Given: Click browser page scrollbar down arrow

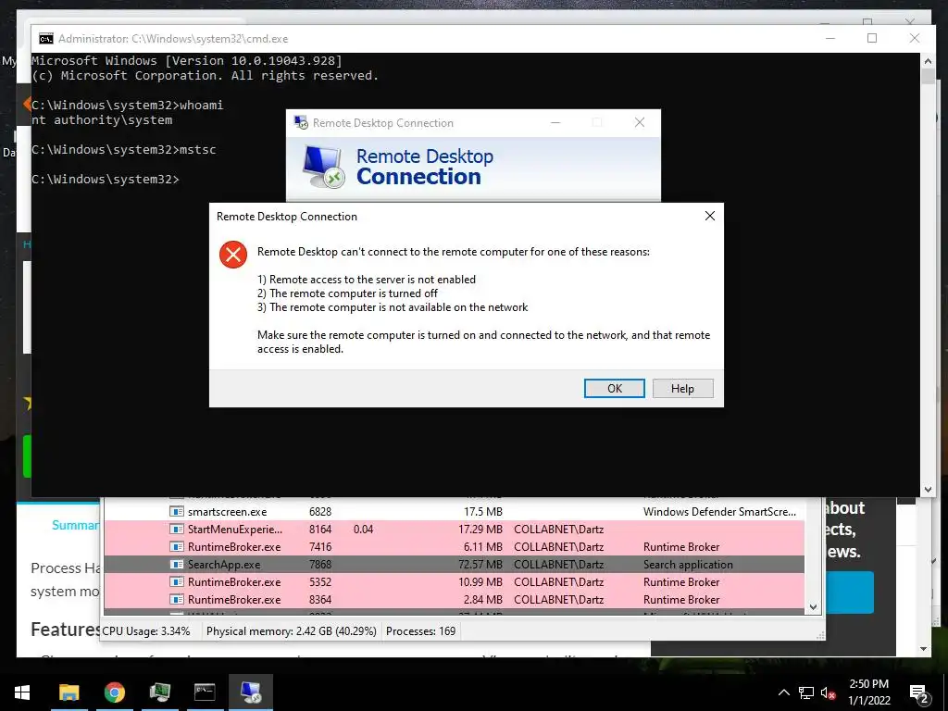Looking at the screenshot, I should click(x=923, y=649).
